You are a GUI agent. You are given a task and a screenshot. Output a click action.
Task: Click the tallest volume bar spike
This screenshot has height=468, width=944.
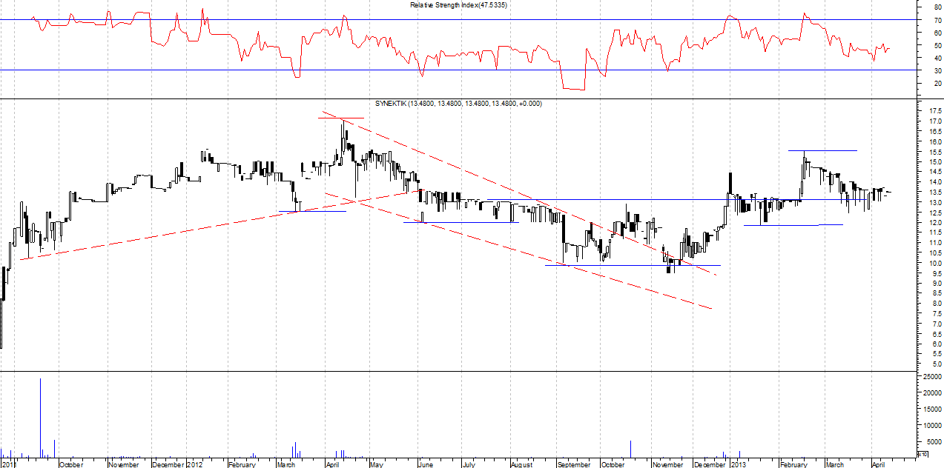40,415
